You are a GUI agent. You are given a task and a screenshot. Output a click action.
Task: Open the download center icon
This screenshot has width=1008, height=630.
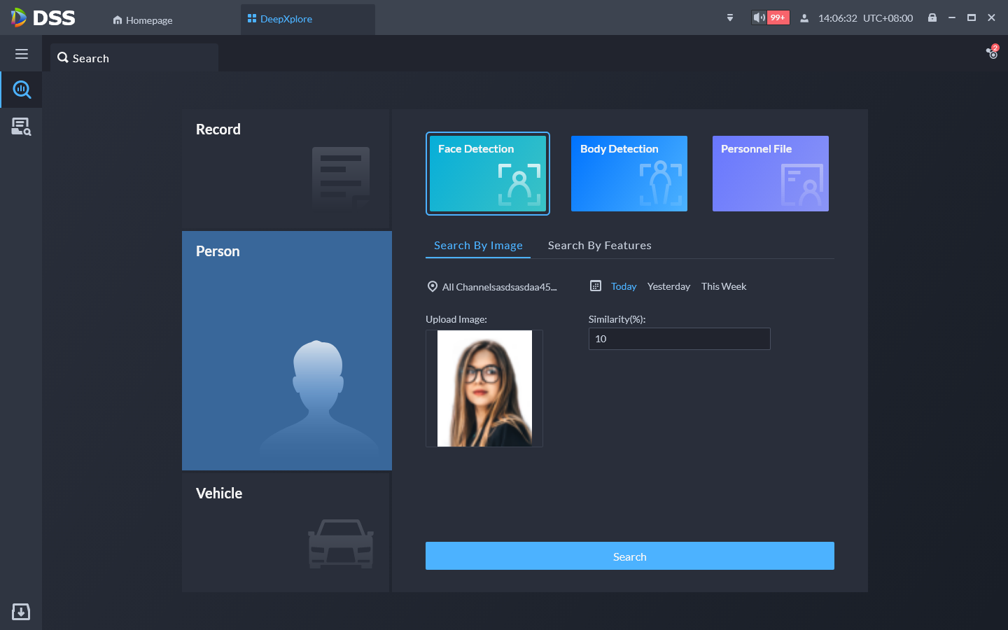pos(21,612)
